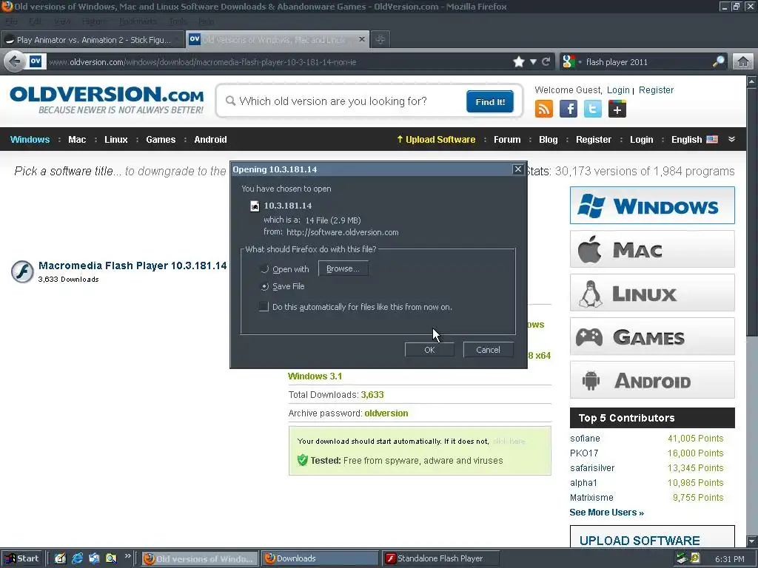The height and width of the screenshot is (568, 758).
Task: Open the Twitter icon in the header
Action: (x=593, y=109)
